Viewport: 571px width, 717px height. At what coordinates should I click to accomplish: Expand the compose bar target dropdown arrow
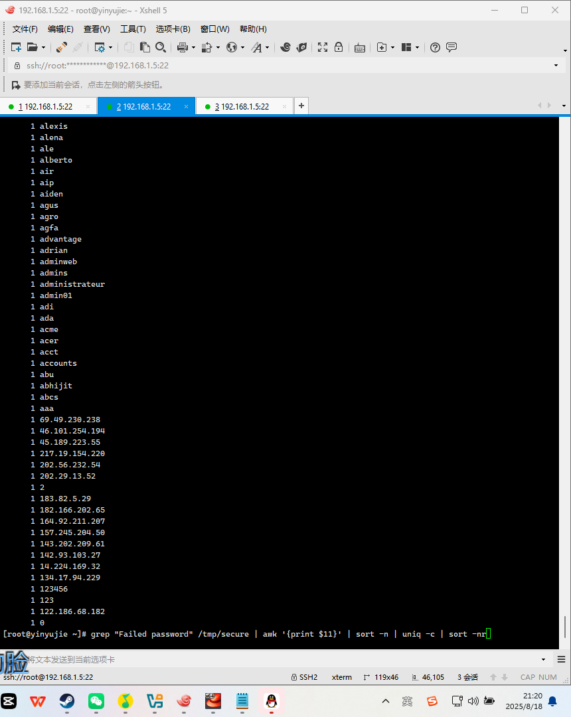pyautogui.click(x=543, y=659)
